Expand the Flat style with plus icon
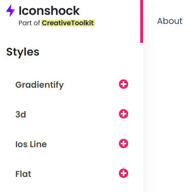The width and height of the screenshot is (184, 192). [x=124, y=173]
